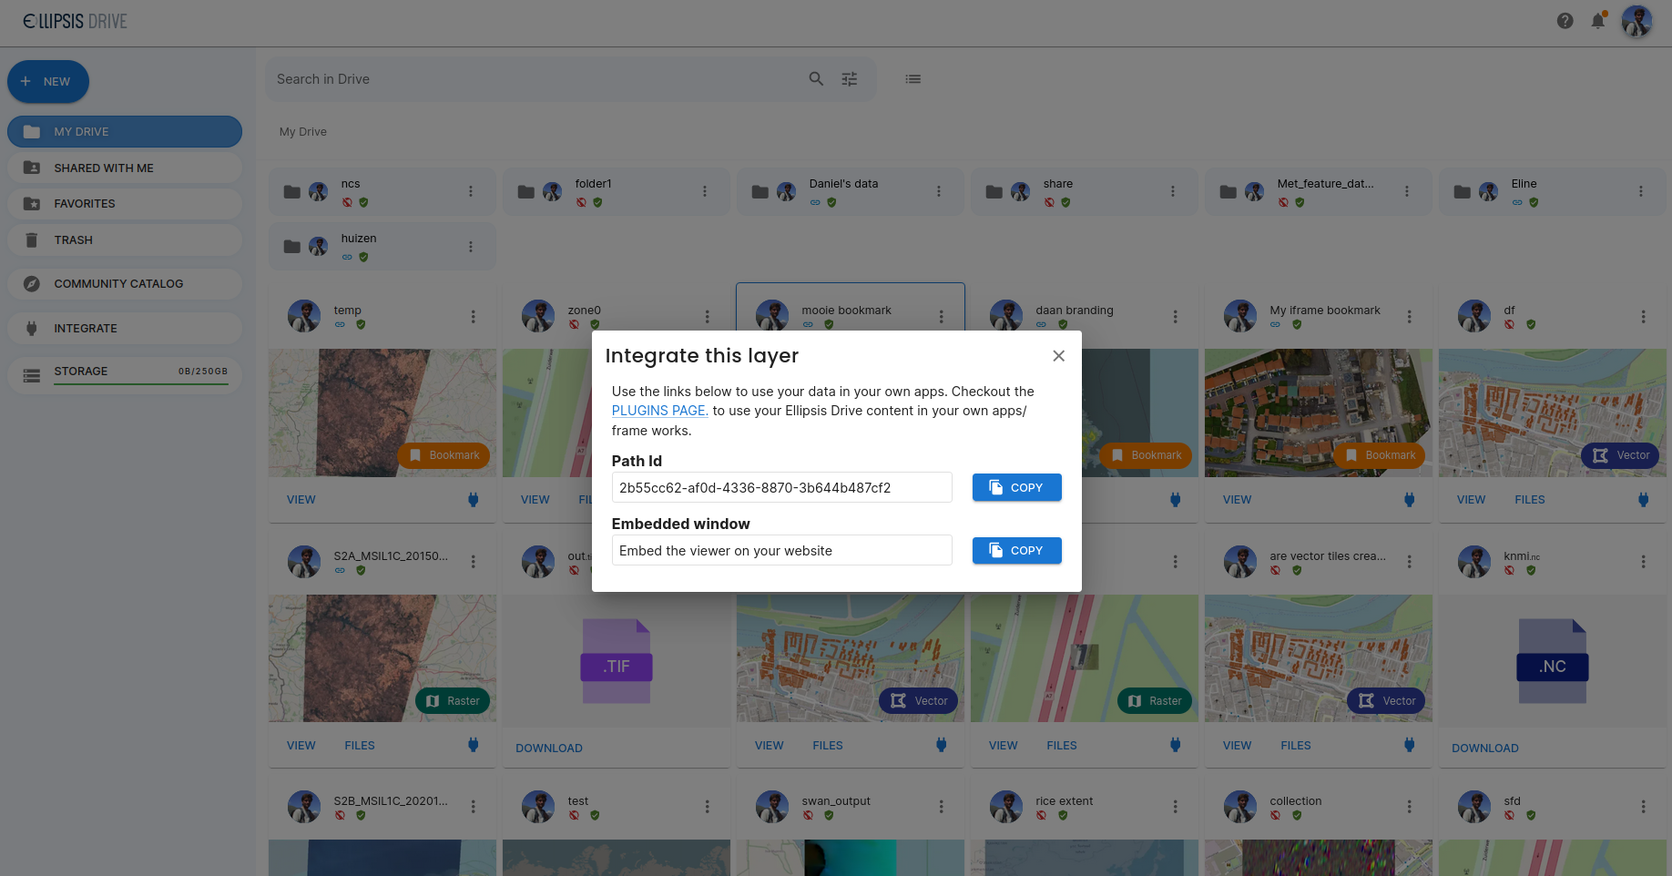Screen dimensions: 1672x876
Task: Click the integrate plug icon on df card
Action: click(1643, 499)
